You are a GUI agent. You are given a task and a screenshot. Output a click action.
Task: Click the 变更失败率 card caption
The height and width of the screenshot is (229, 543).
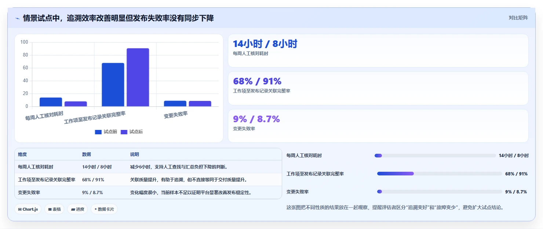coord(244,129)
